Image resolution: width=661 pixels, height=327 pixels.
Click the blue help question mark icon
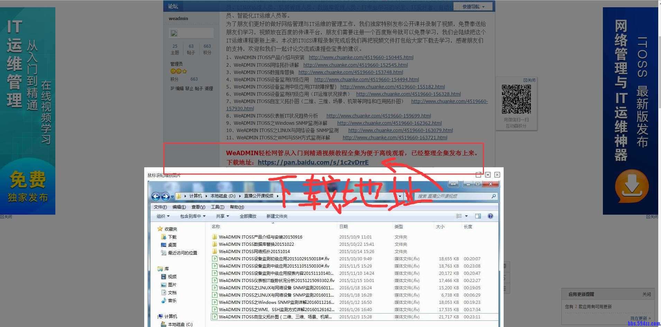490,216
